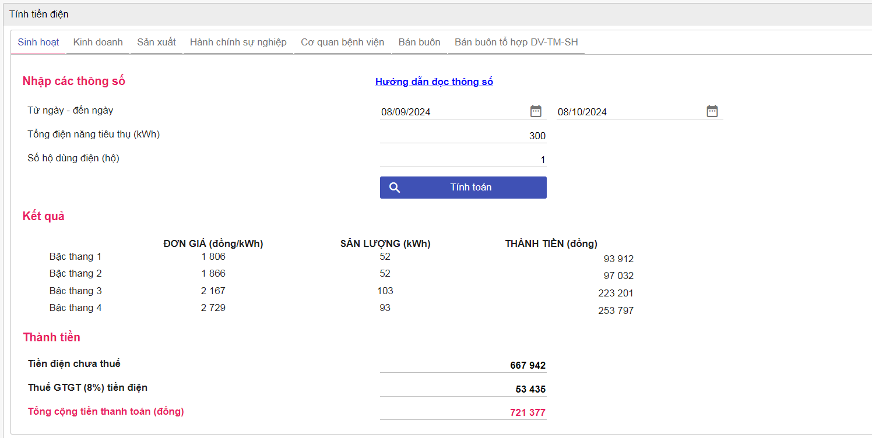Click the VAT amount 53 435
The width and height of the screenshot is (872, 438).
(531, 390)
